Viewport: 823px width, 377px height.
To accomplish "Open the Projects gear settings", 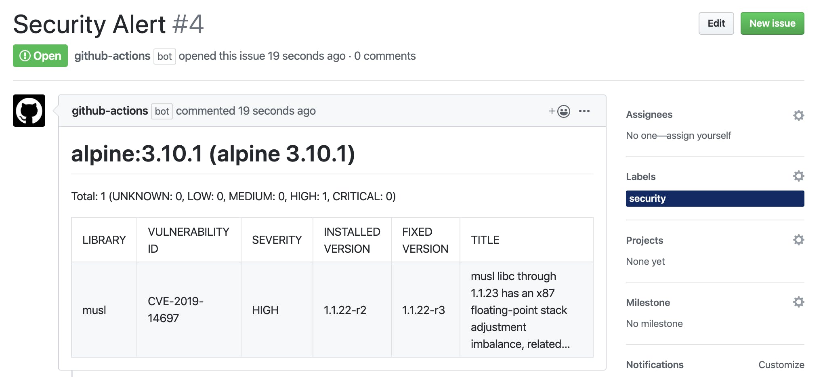I will click(x=798, y=240).
